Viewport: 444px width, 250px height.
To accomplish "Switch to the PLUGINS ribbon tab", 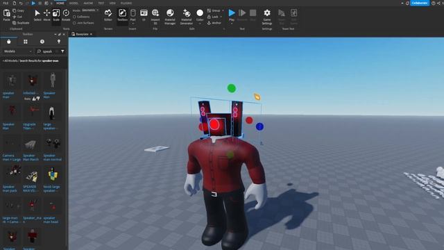I will pos(126,3).
